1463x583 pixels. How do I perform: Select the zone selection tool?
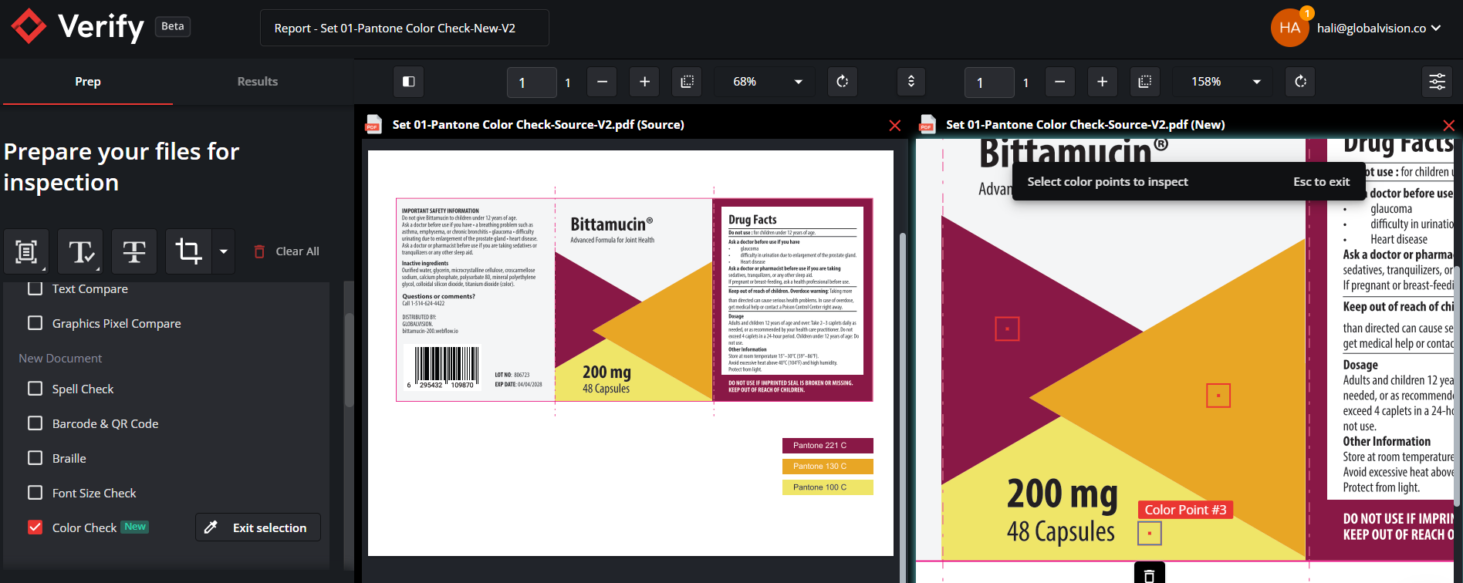(26, 251)
